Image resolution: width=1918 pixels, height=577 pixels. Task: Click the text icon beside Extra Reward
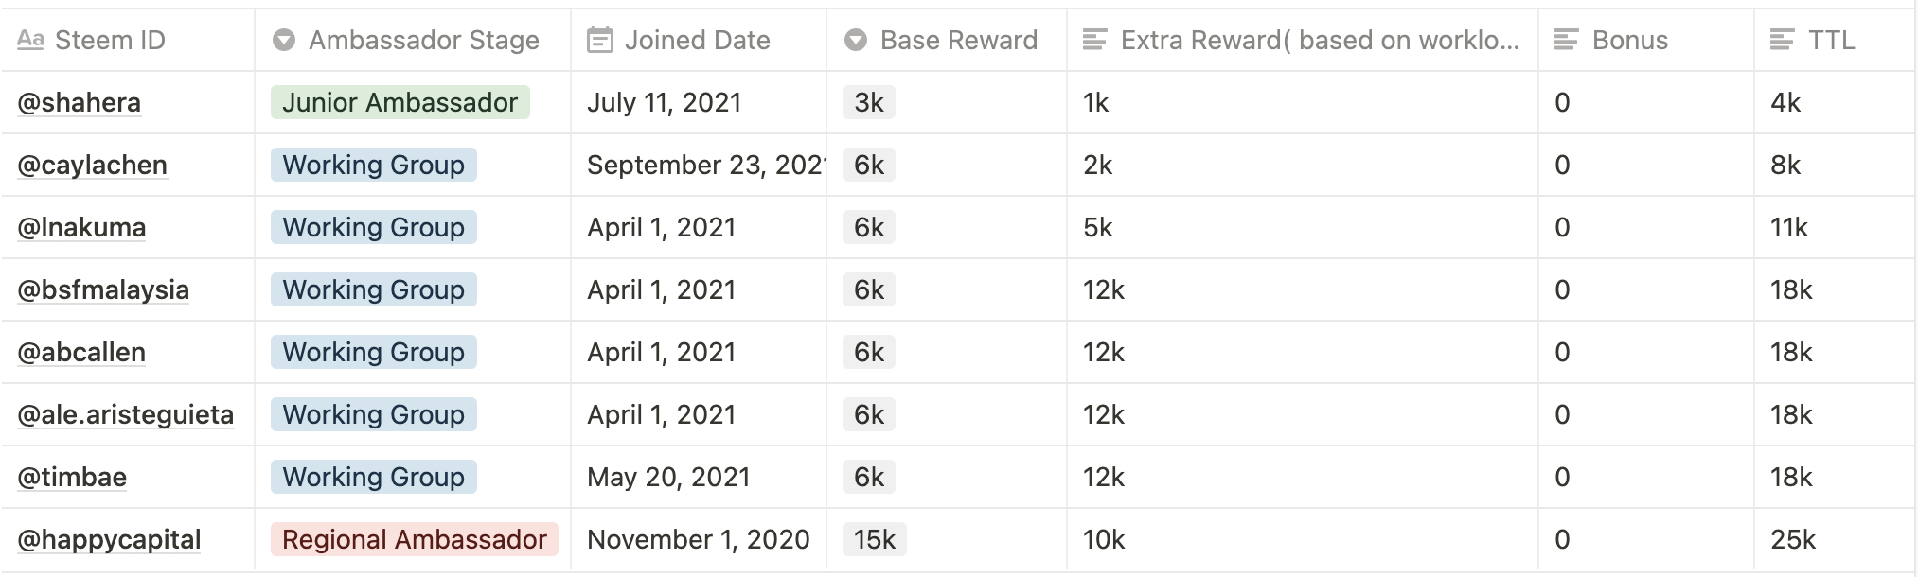tap(1095, 40)
